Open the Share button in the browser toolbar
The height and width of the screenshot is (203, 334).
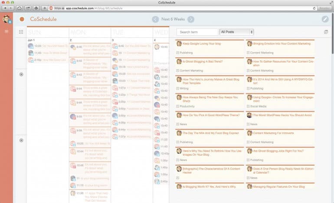coord(28,8)
